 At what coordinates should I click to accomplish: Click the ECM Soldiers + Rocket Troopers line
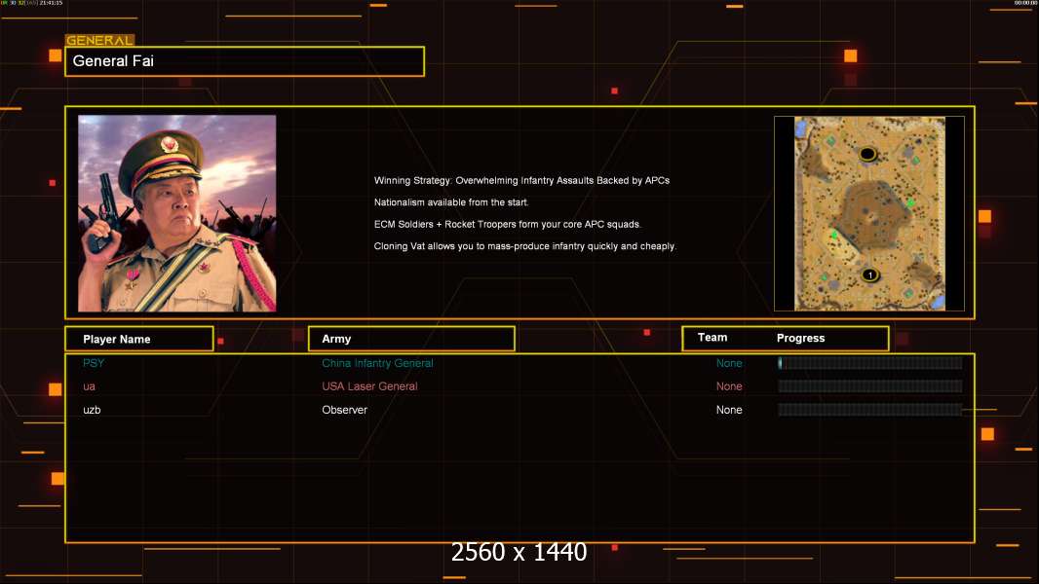[x=508, y=224]
